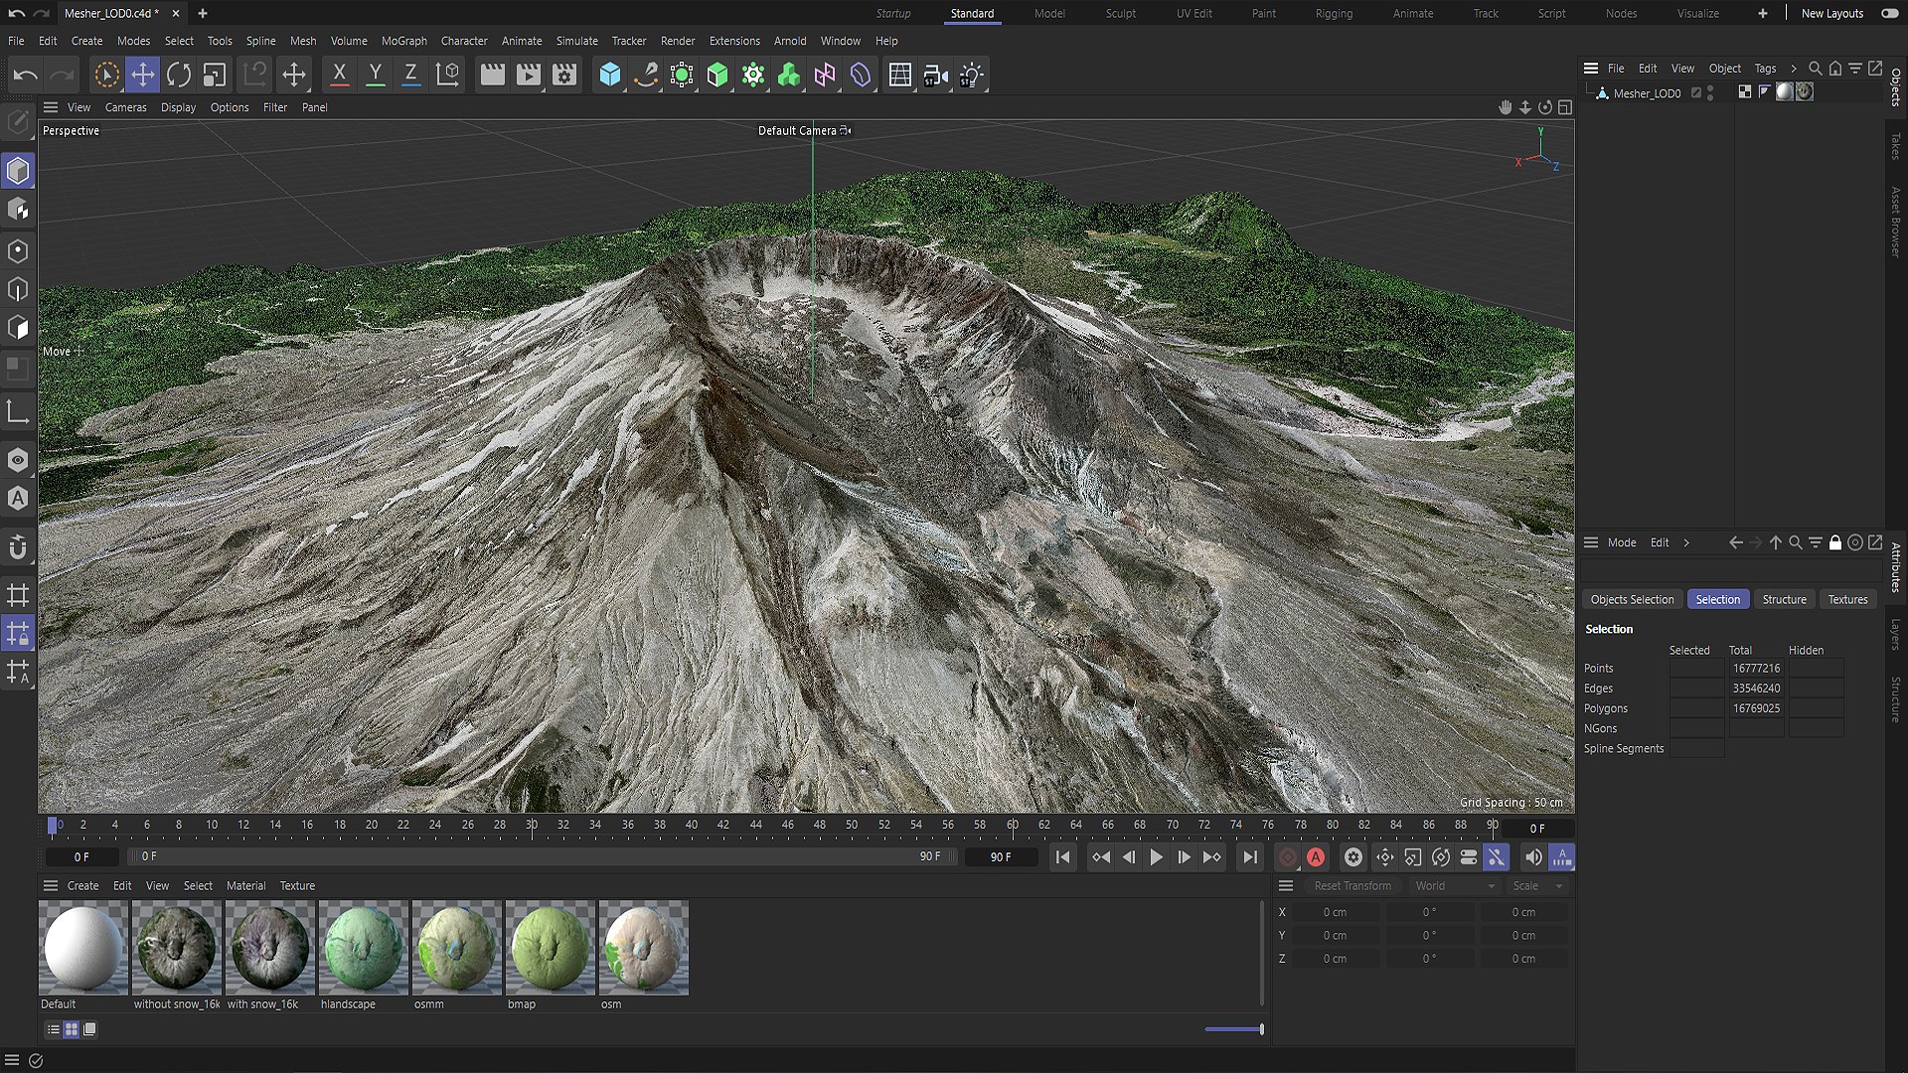Screen dimensions: 1908x1073
Task: Activate the Live Selection tool
Action: pos(106,75)
